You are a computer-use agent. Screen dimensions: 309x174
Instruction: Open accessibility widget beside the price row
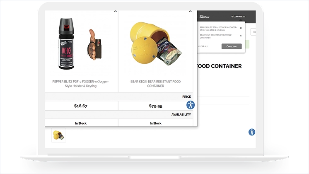pyautogui.click(x=191, y=105)
